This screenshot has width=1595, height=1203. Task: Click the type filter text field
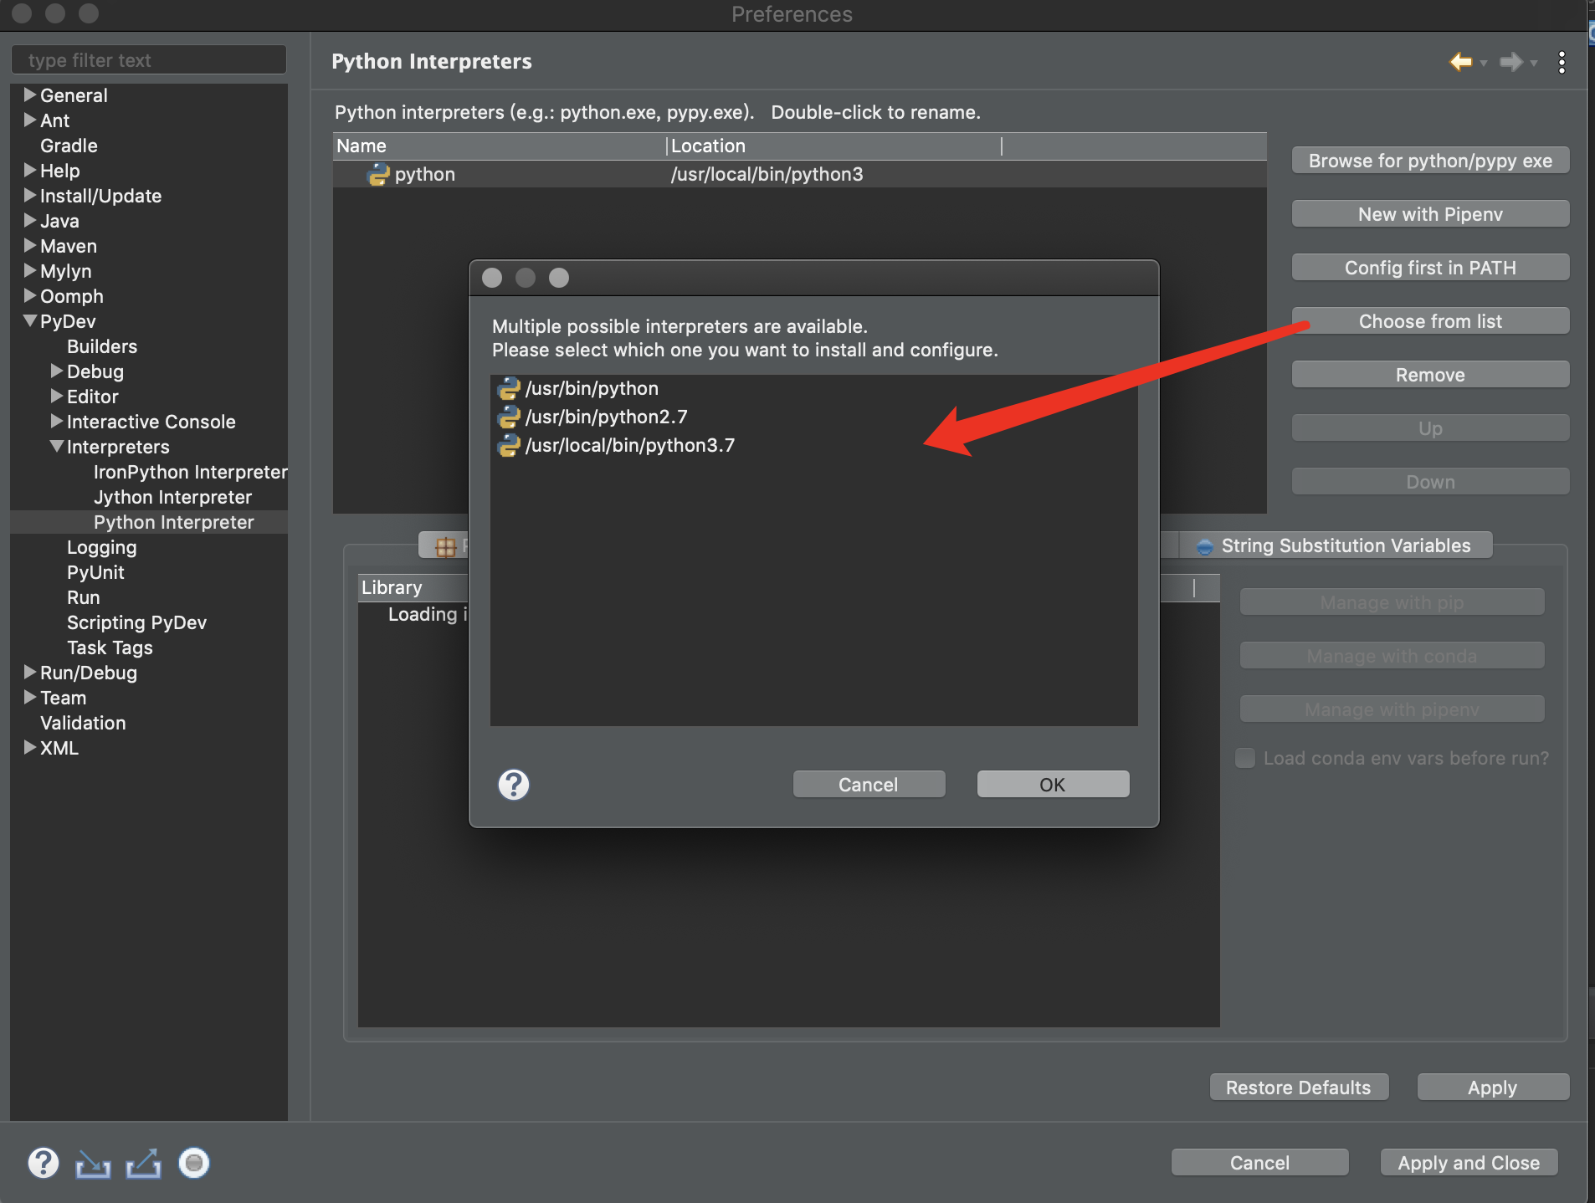click(149, 60)
